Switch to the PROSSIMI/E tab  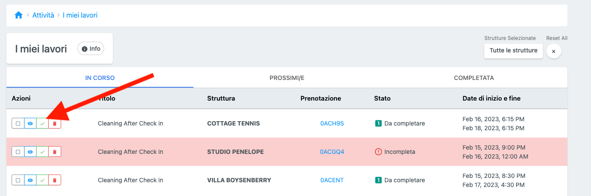point(287,78)
